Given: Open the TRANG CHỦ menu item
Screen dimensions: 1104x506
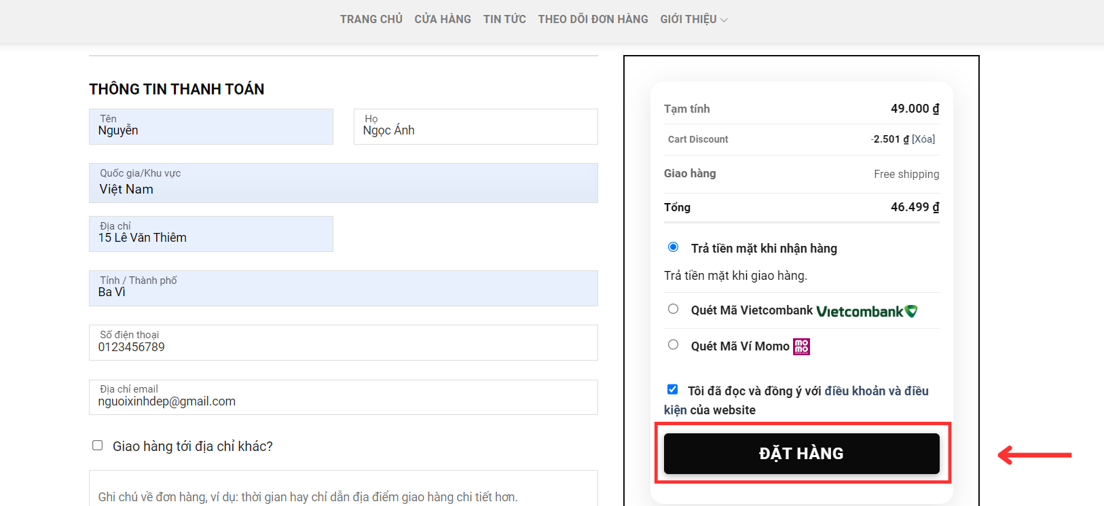Looking at the screenshot, I should (x=371, y=19).
